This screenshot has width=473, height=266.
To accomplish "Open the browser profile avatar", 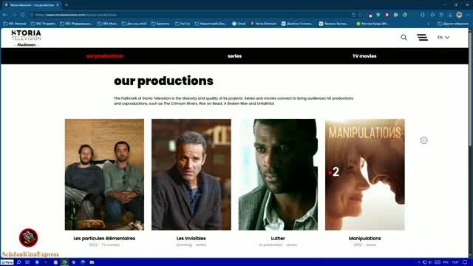I will (x=459, y=15).
